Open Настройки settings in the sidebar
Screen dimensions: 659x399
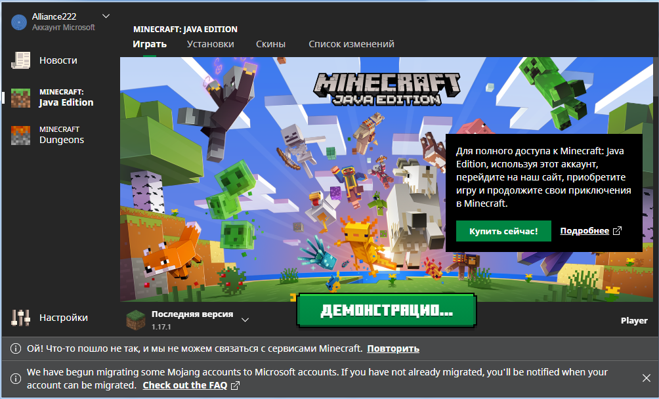click(x=50, y=318)
